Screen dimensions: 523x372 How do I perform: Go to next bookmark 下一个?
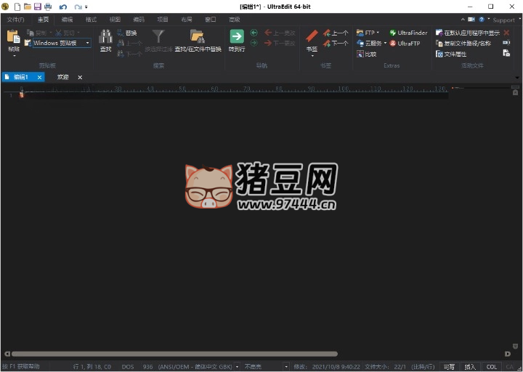336,43
